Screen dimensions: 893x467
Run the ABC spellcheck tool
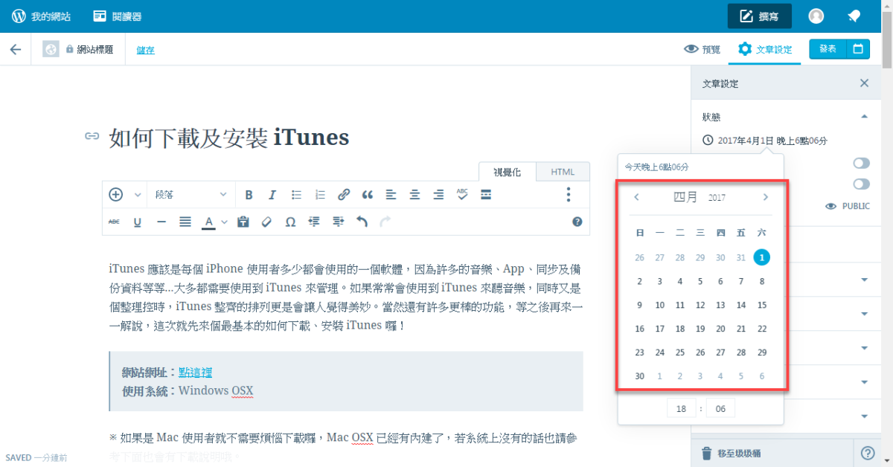click(462, 195)
